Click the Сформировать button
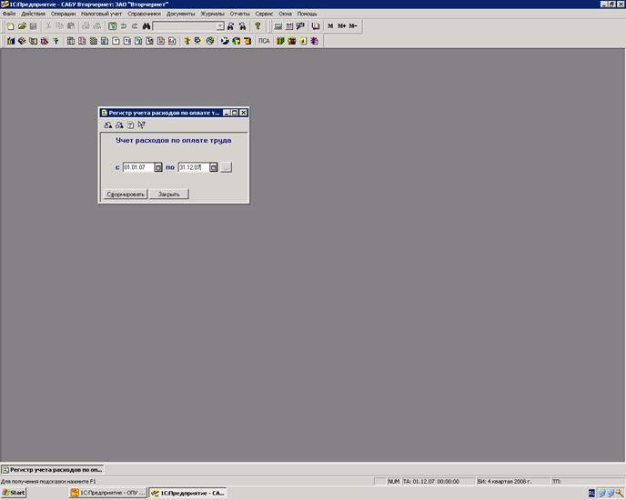Viewport: 626px width, 500px height. [126, 195]
